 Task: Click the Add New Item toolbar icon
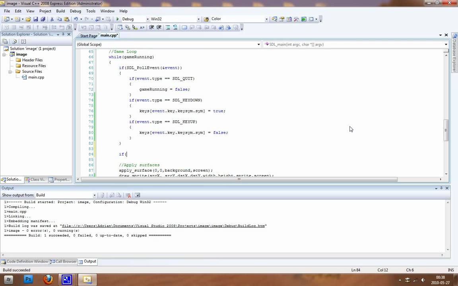[x=17, y=19]
